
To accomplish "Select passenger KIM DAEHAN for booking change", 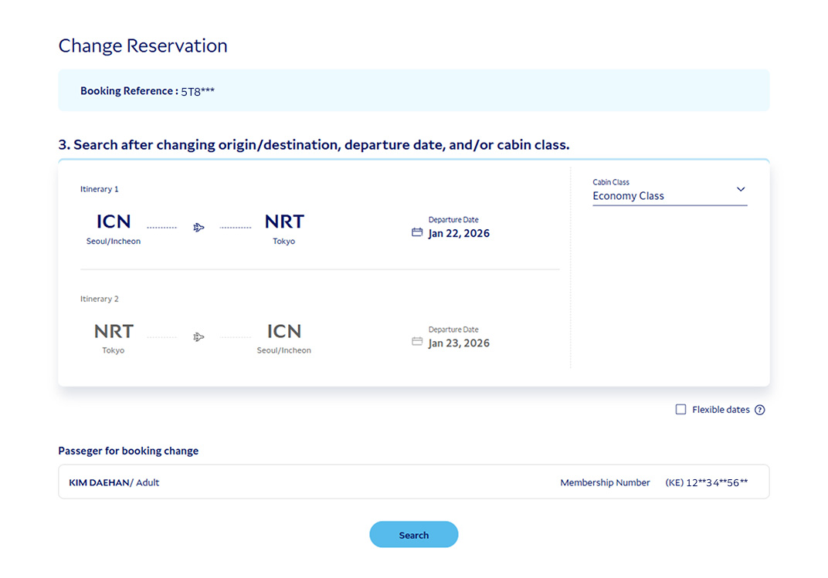I will pos(114,482).
